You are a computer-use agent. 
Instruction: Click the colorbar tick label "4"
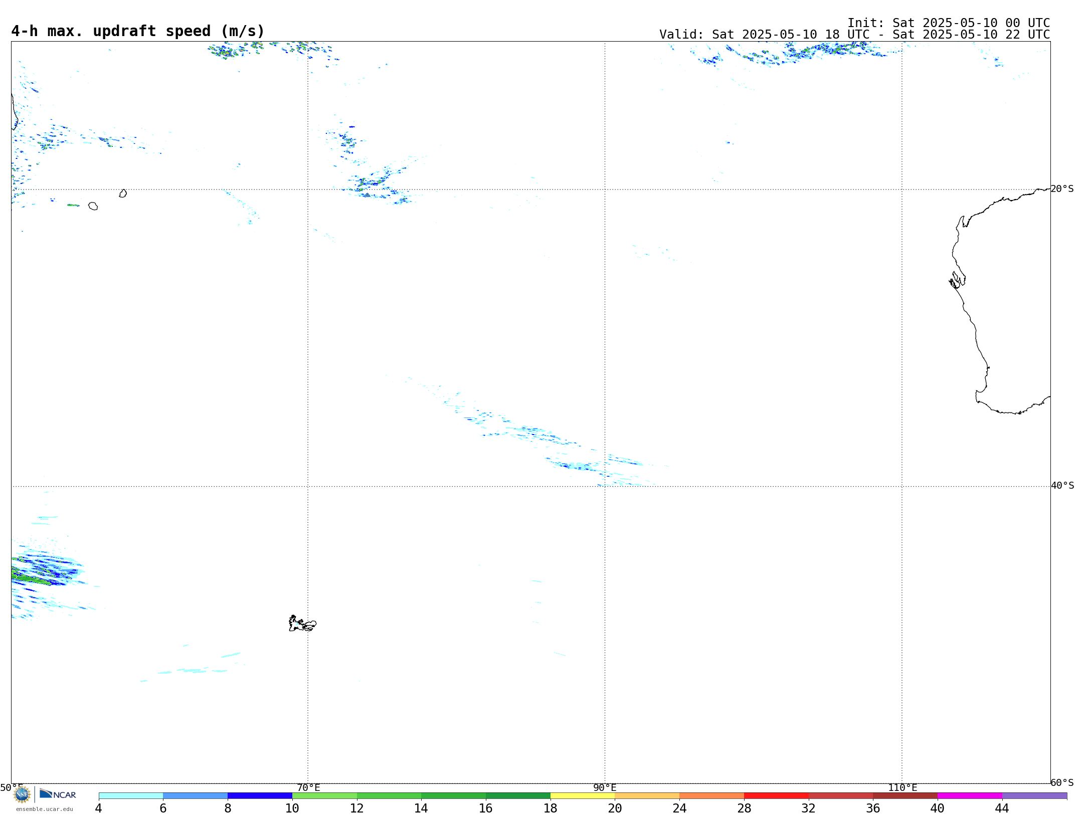coord(99,808)
